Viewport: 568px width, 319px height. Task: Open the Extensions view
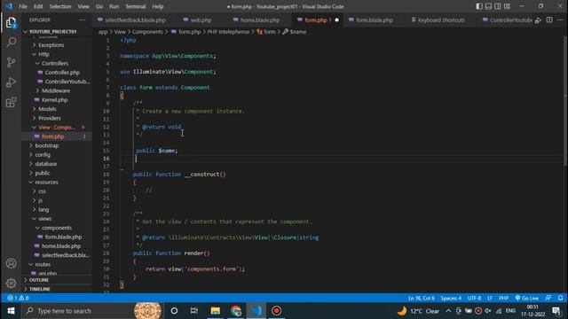click(x=11, y=102)
